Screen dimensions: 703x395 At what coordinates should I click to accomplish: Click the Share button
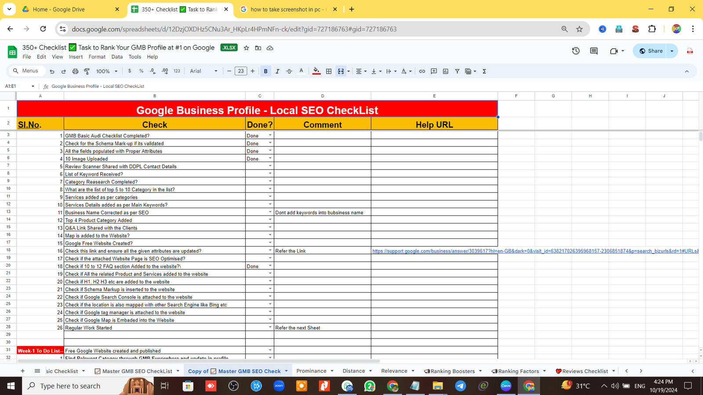(651, 51)
